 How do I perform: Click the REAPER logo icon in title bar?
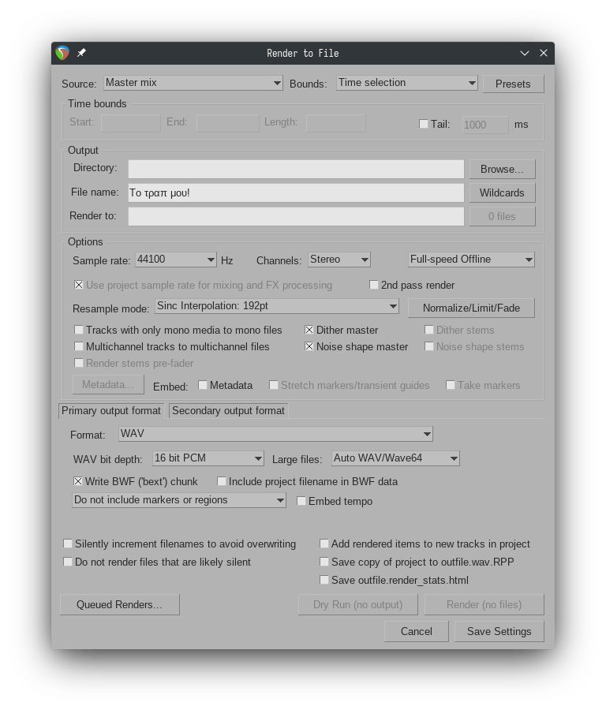[63, 53]
